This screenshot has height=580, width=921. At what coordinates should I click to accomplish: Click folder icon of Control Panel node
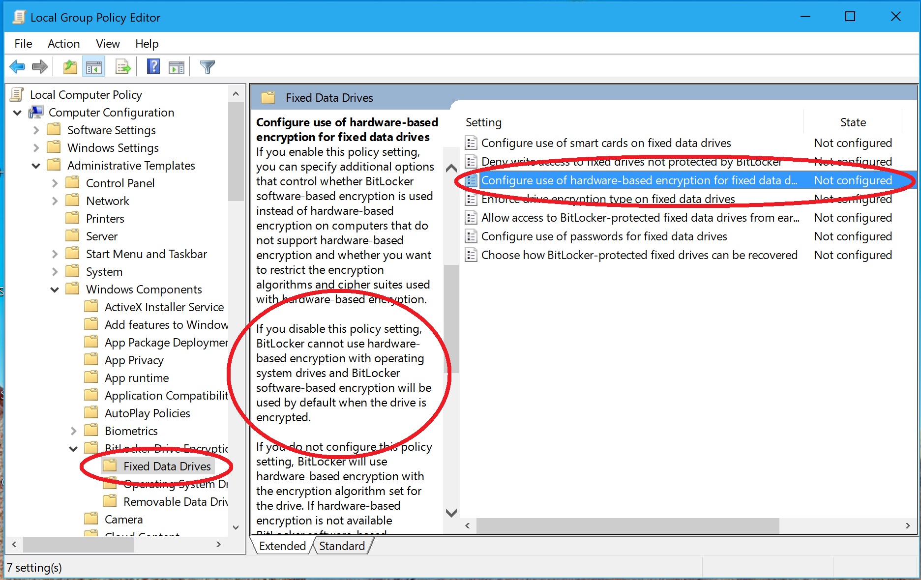pos(73,183)
